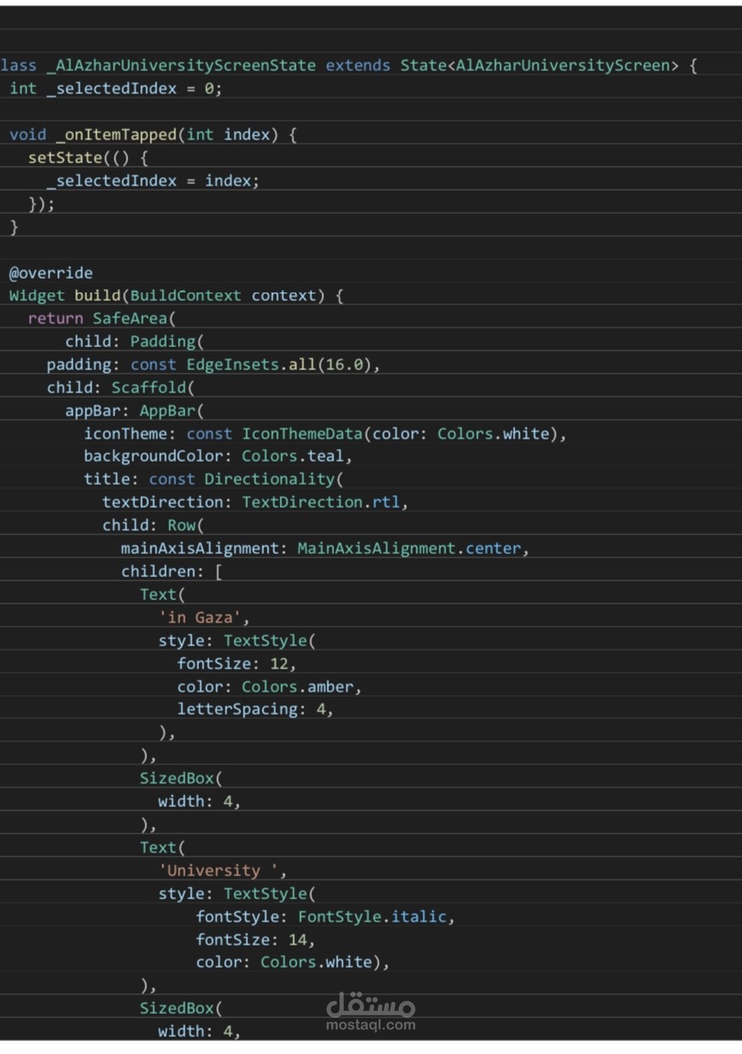The width and height of the screenshot is (742, 1054).
Task: Click the State<AlAzharUniversityScreen> type text
Action: click(x=539, y=66)
